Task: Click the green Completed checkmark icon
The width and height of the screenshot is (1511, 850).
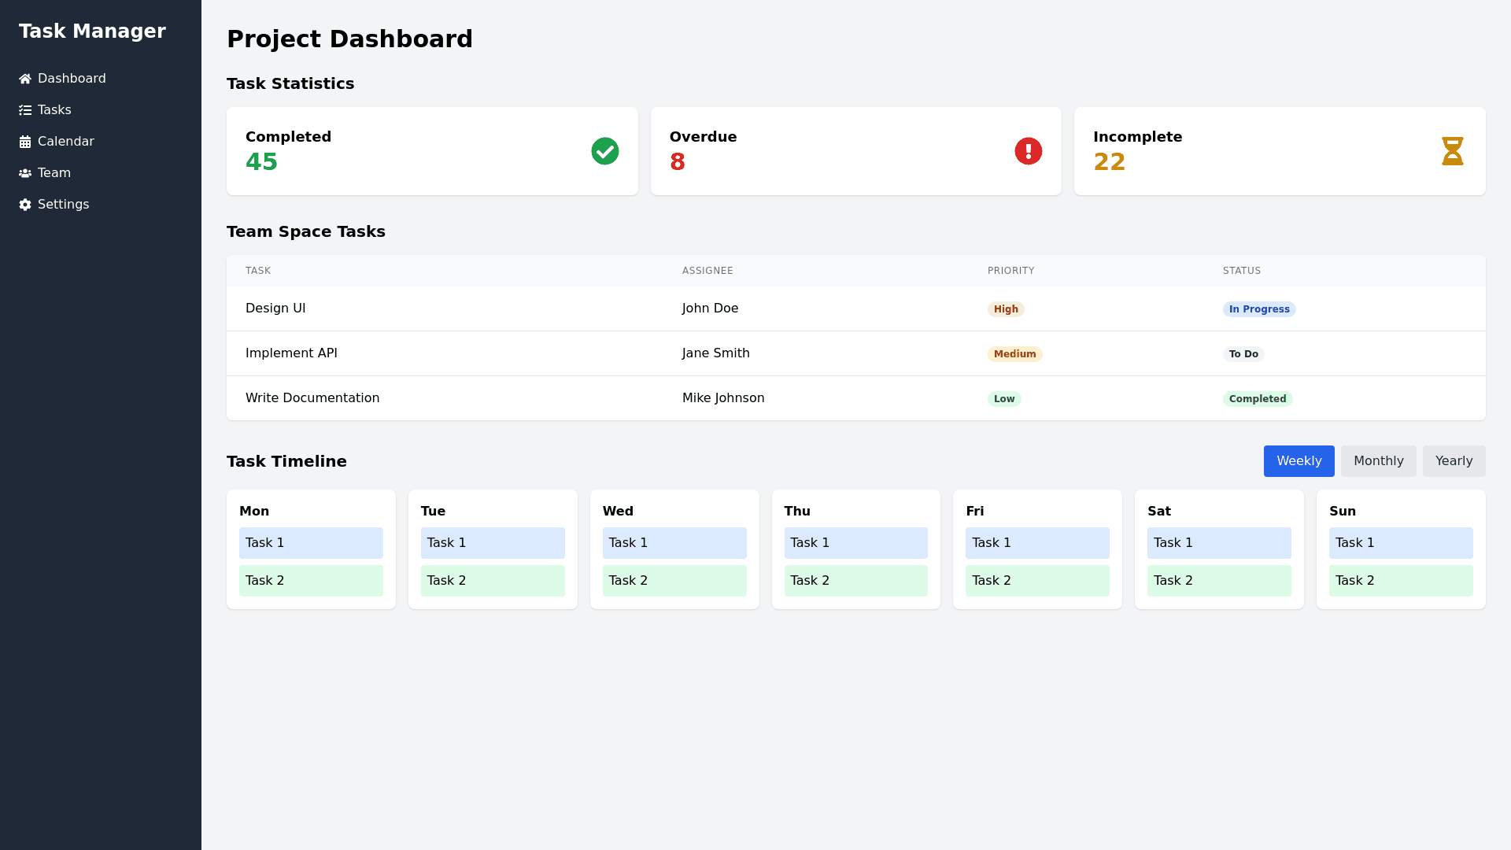Action: (x=604, y=151)
